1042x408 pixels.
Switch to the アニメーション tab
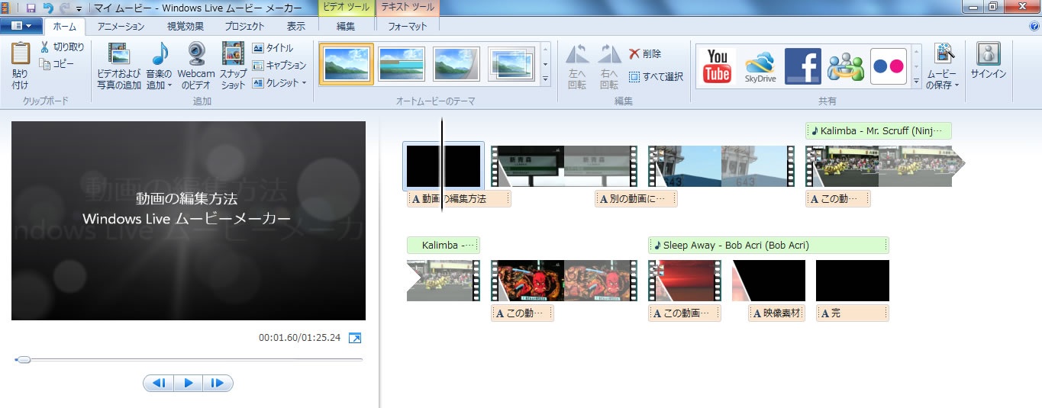coord(121,26)
